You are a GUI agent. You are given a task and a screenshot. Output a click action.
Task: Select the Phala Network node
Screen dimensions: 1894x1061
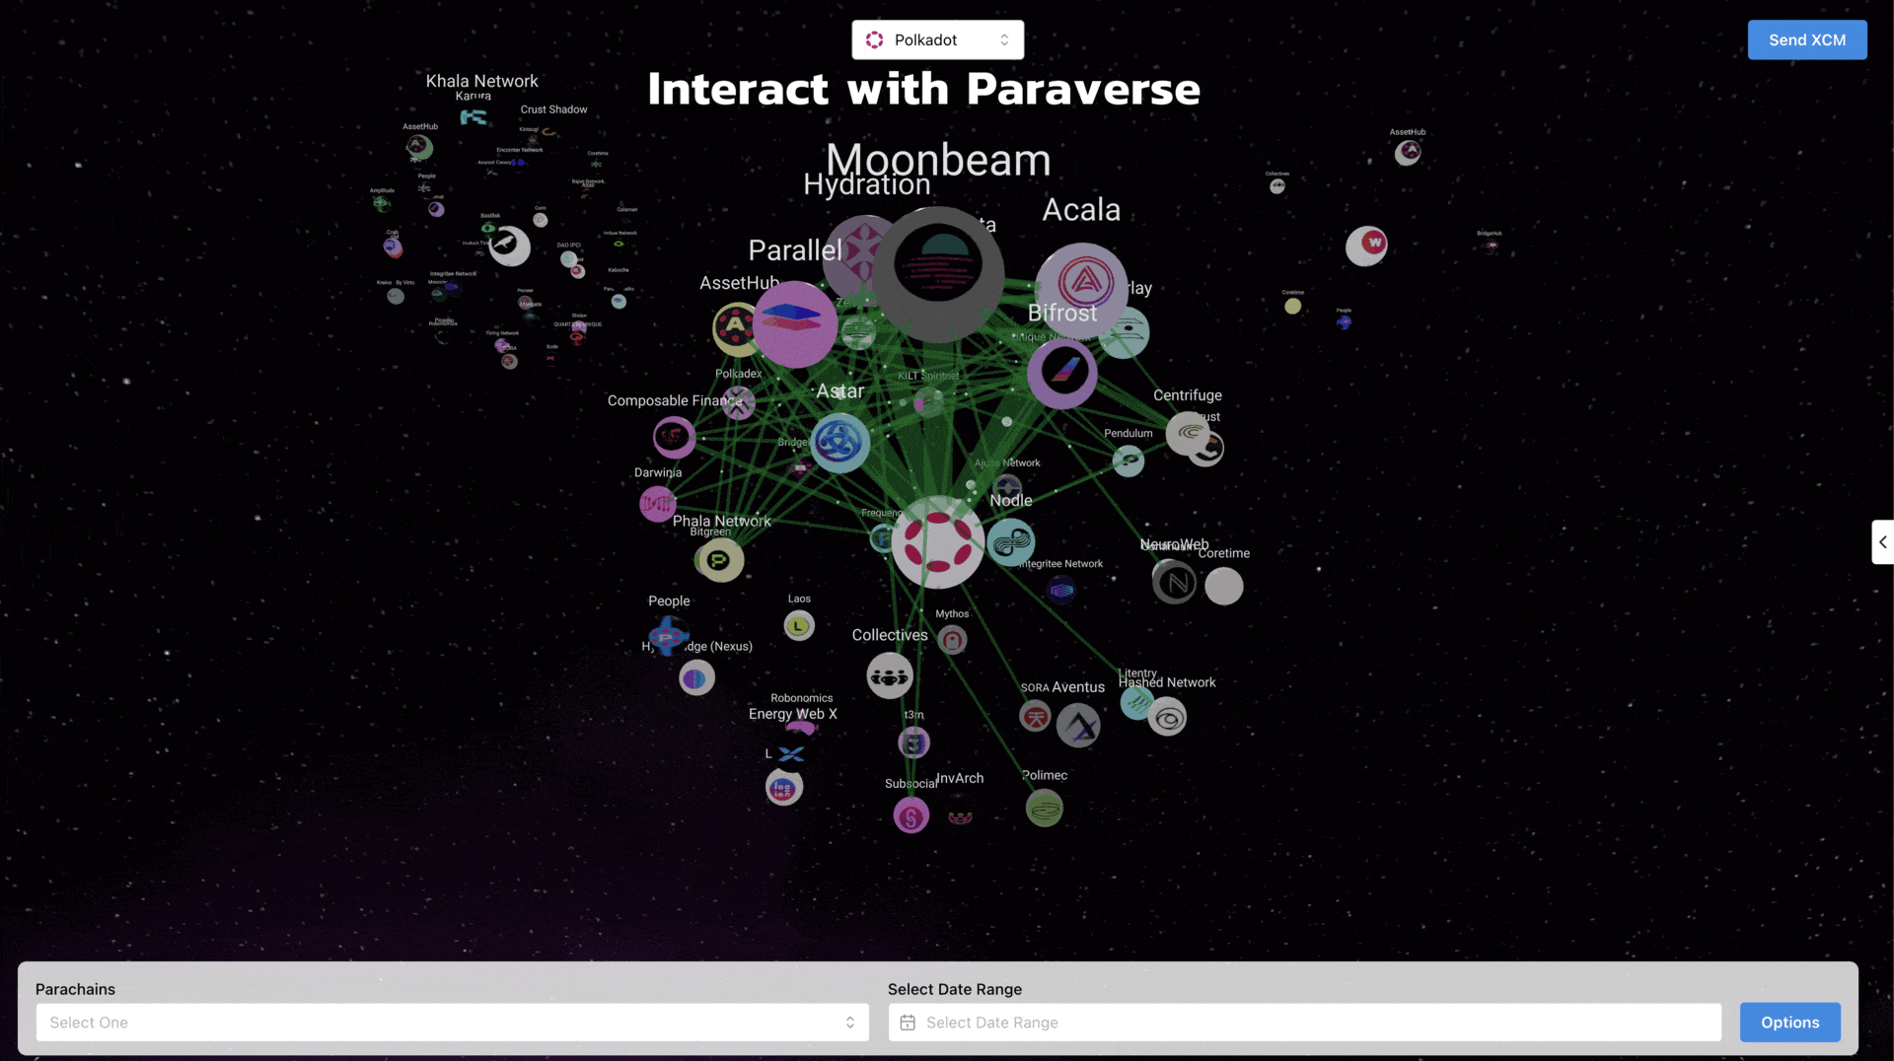[720, 560]
